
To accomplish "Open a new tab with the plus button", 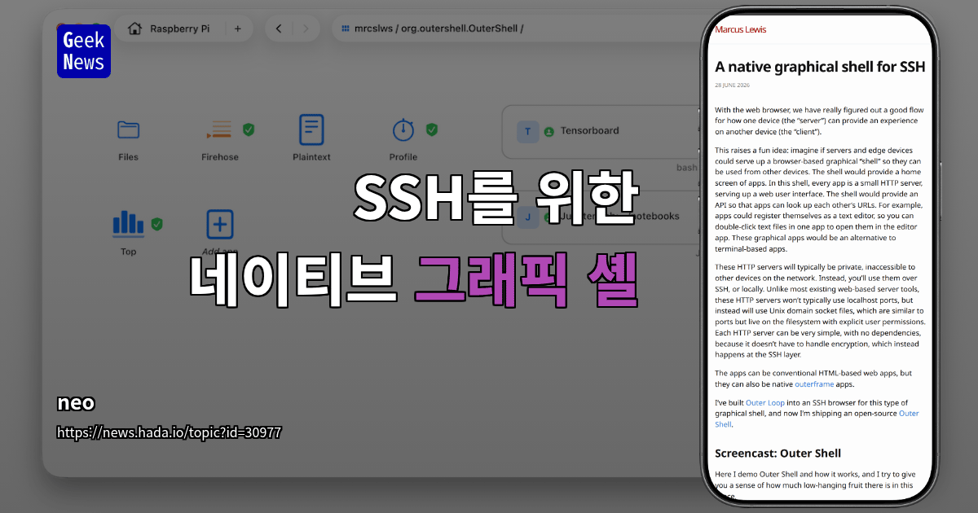I will tap(238, 28).
